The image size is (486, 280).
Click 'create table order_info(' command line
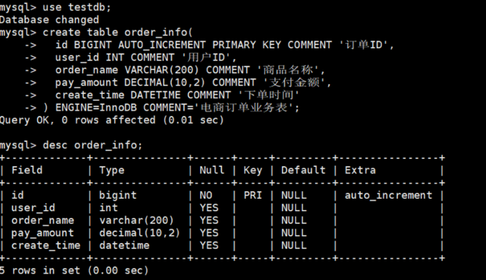[x=118, y=32]
